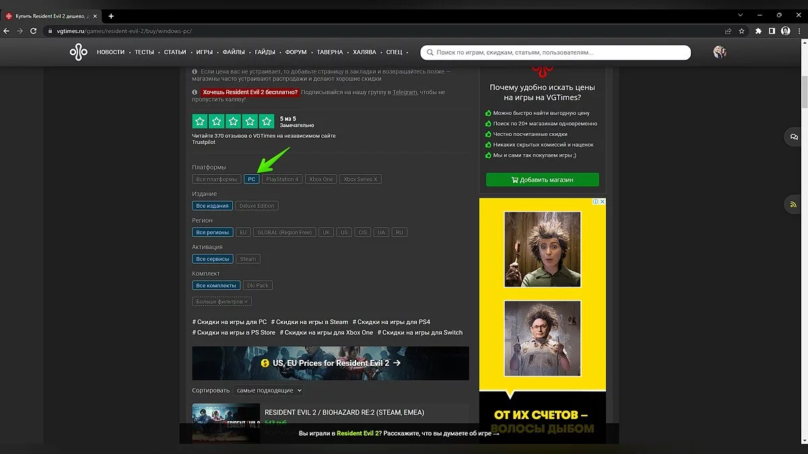
Task: Open the ФАЙЛЫ menu item
Action: tap(235, 52)
